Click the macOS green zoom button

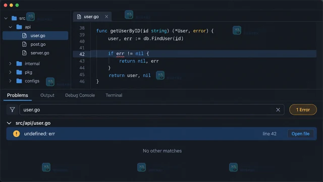pos(17,5)
